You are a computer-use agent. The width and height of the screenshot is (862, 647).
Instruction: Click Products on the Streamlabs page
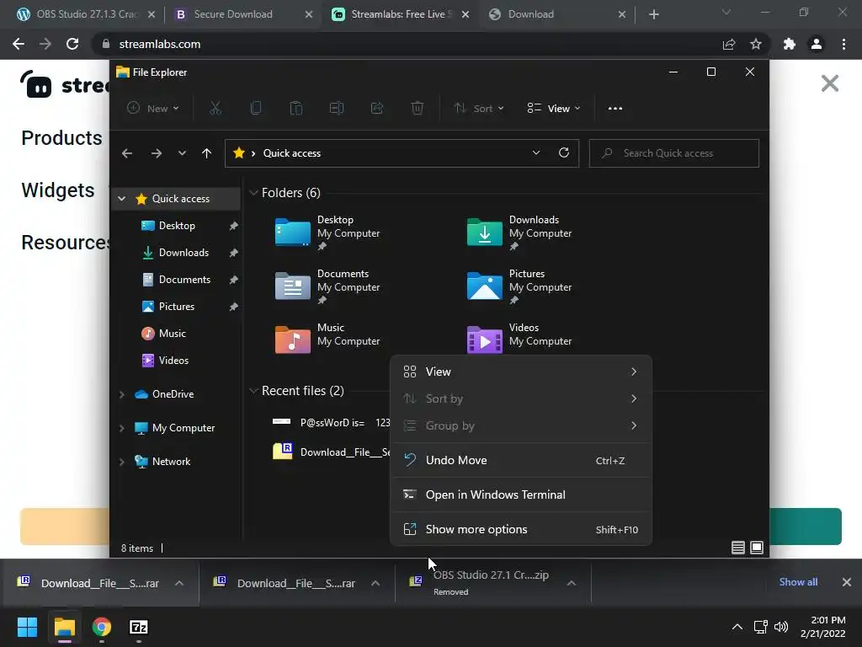[61, 138]
